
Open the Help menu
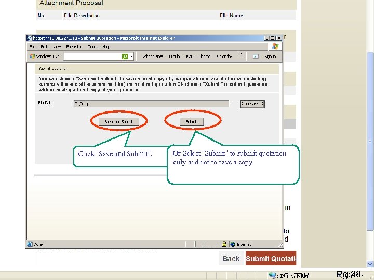point(106,47)
